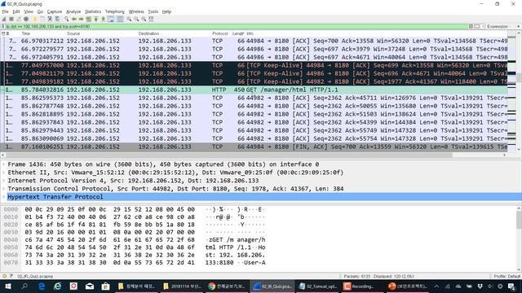Open the Edit menu
Image resolution: width=522 pixels, height=293 pixels.
[16, 11]
